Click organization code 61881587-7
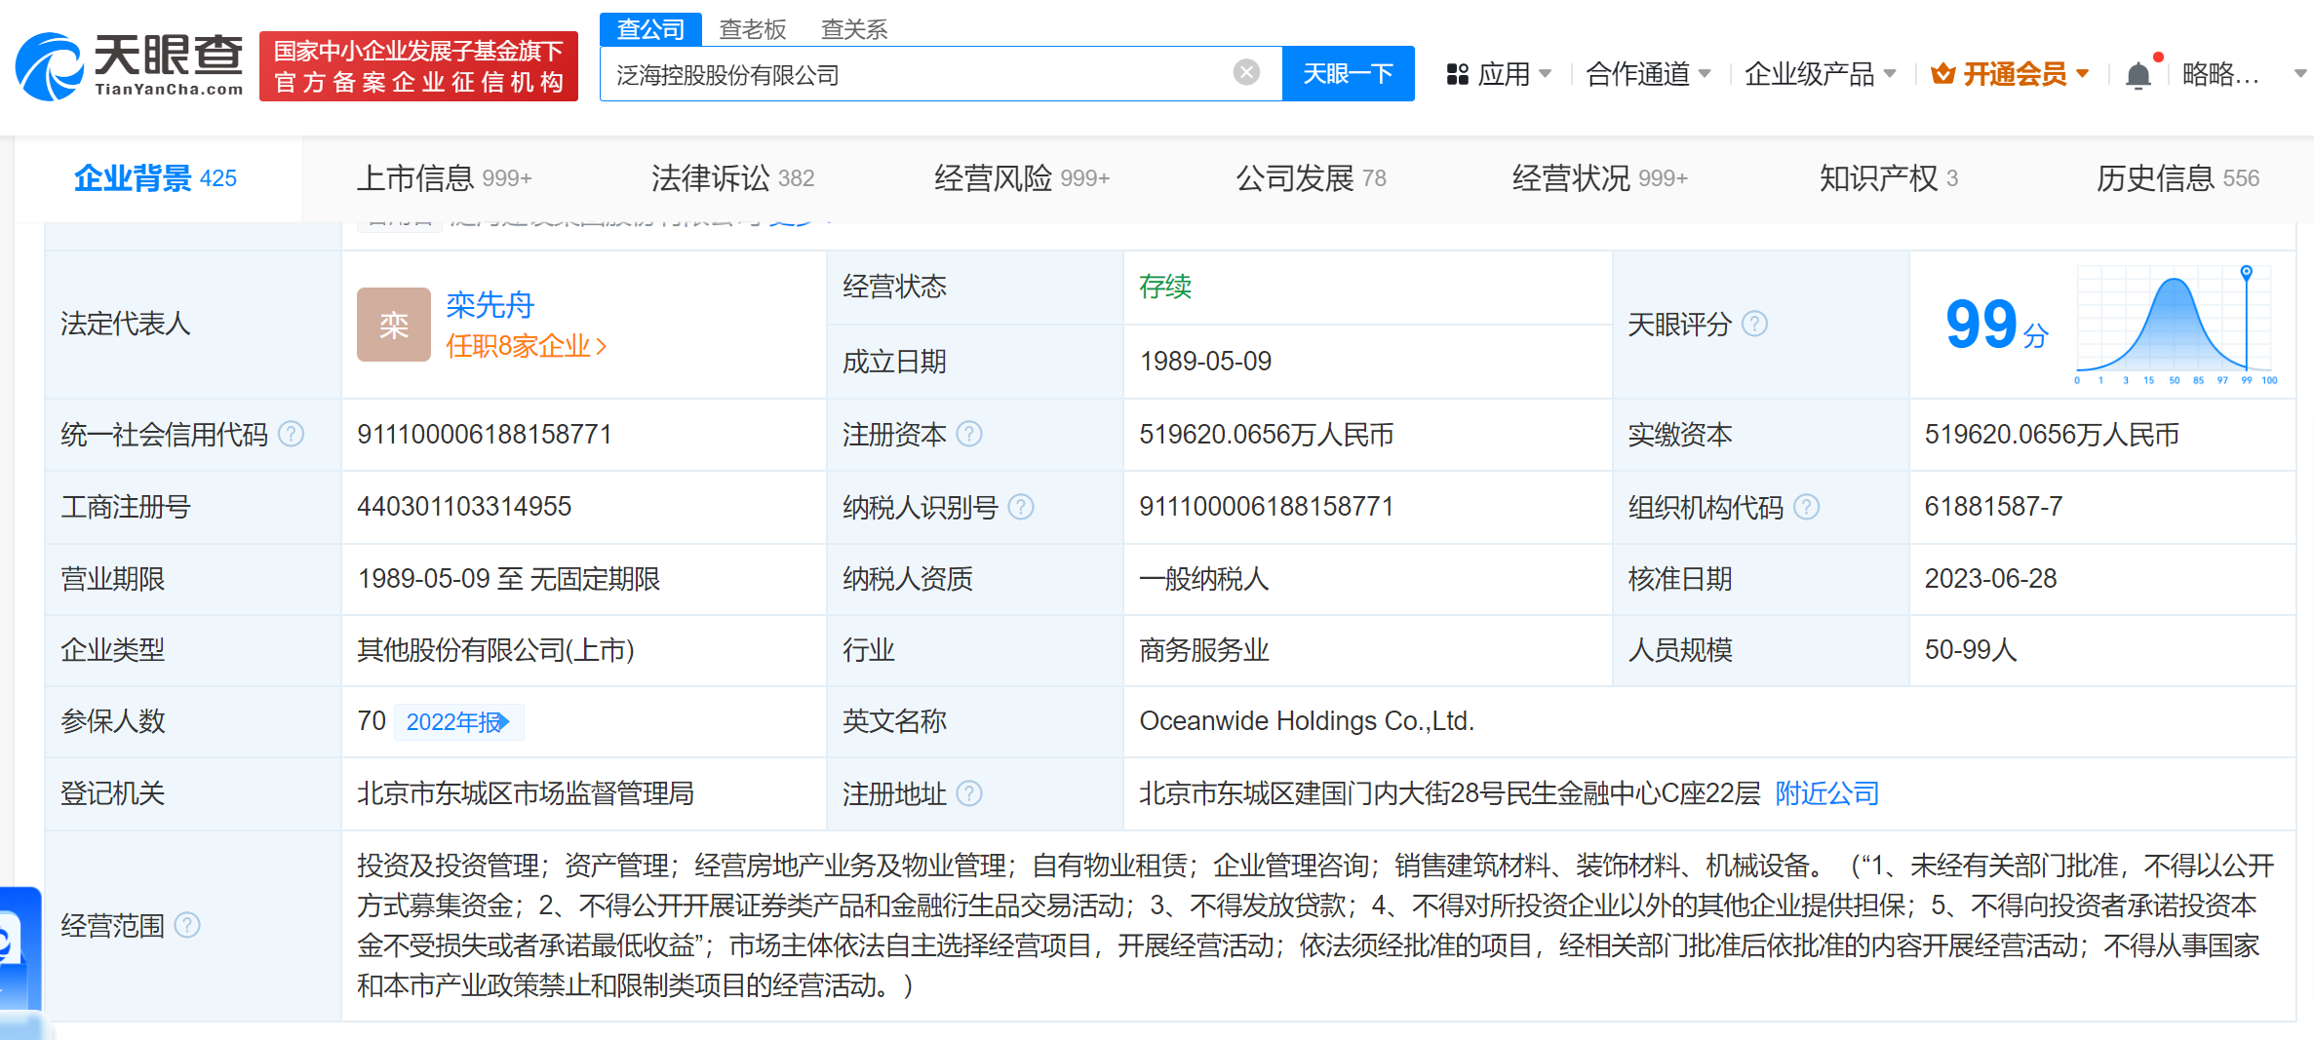Viewport: 2314px width, 1040px height. click(1993, 507)
